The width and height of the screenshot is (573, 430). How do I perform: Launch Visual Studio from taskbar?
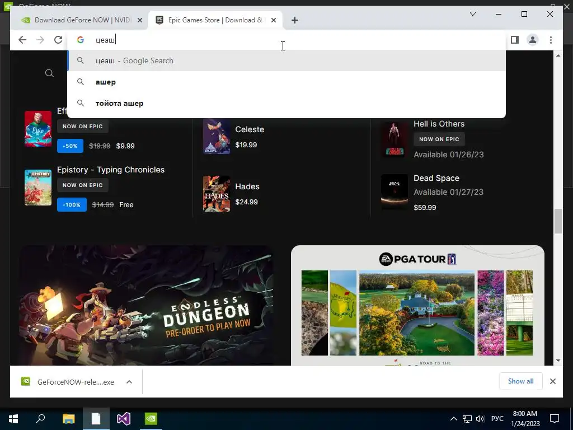pos(124,419)
